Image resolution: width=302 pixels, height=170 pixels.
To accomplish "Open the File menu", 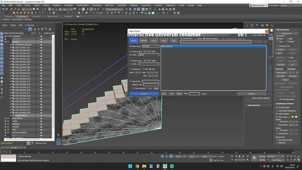I will pos(3,5).
